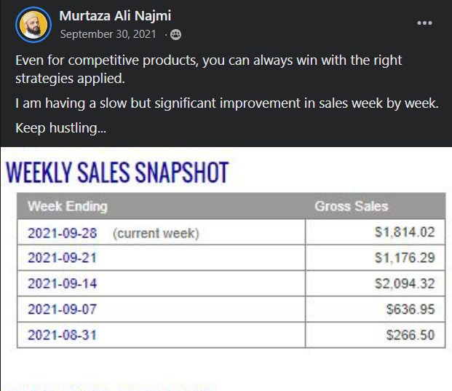Click the $1,176.29 gross sales cell

(376, 258)
